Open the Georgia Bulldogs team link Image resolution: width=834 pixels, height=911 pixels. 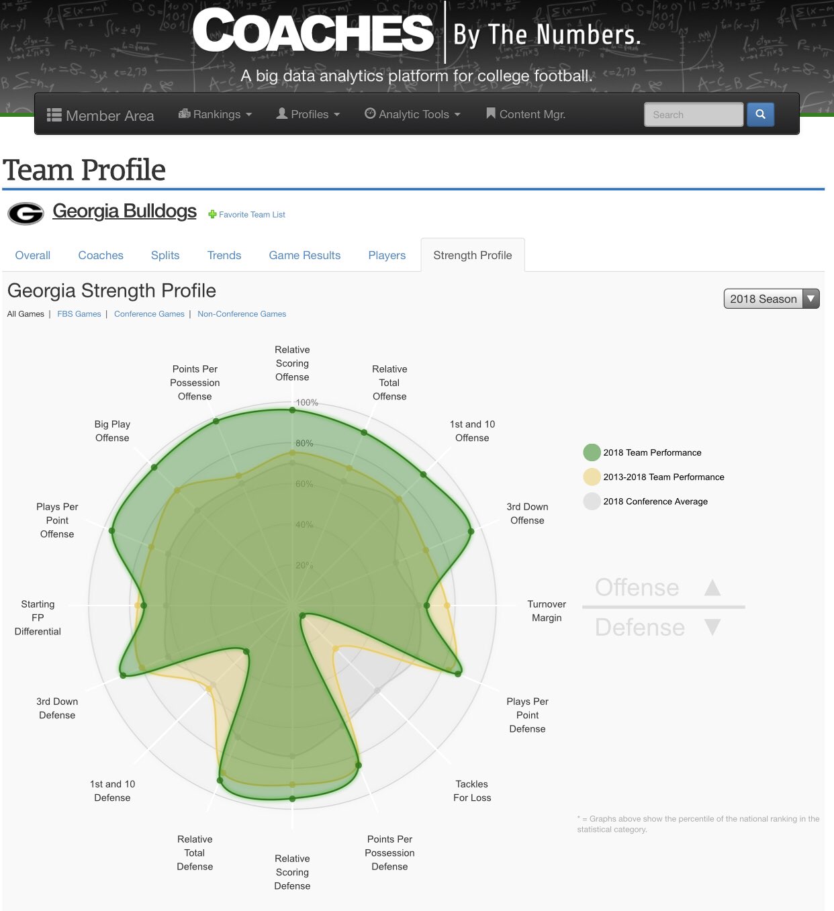(125, 211)
